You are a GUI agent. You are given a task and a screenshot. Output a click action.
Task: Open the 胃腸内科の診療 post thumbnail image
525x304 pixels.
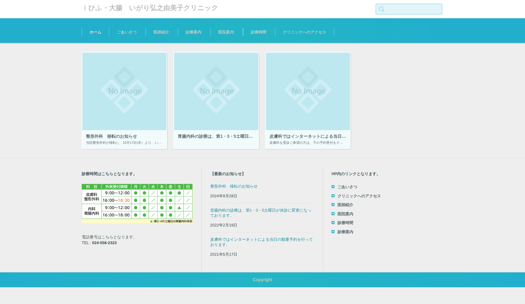[x=216, y=91]
